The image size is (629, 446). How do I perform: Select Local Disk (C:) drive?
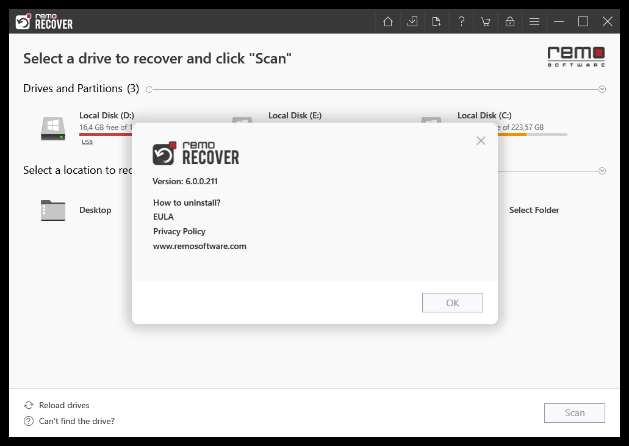[x=484, y=115]
